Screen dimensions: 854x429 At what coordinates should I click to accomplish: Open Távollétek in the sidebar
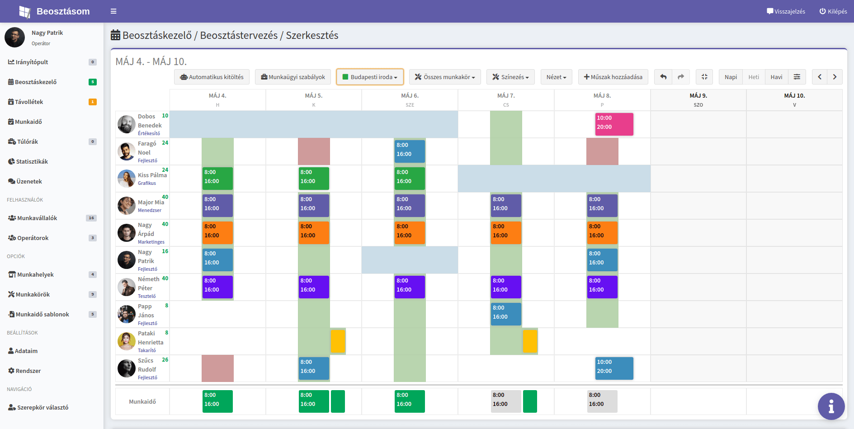click(x=29, y=102)
